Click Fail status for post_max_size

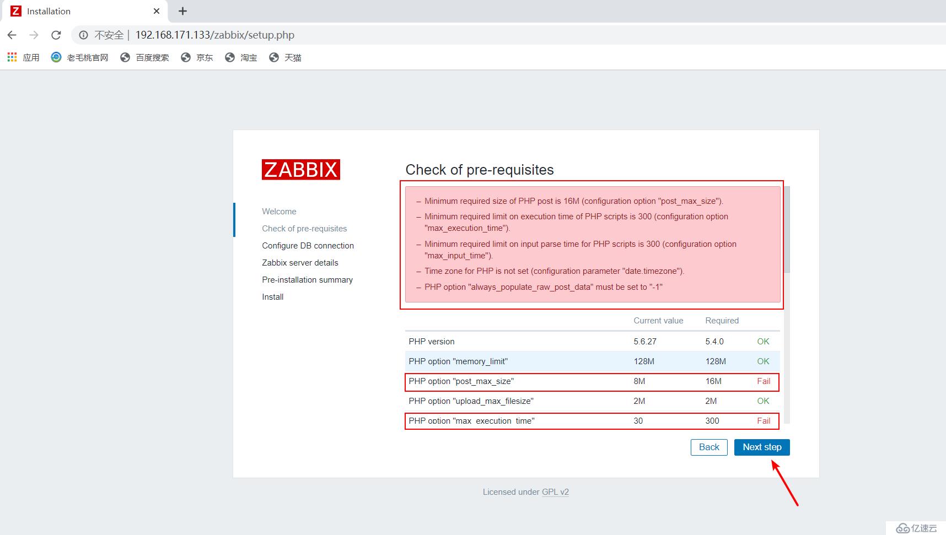(x=764, y=381)
